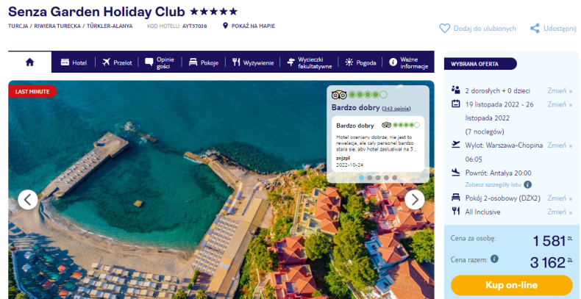Show next photo with right arrow
Viewport: 581px width, 299px height.
(415, 200)
